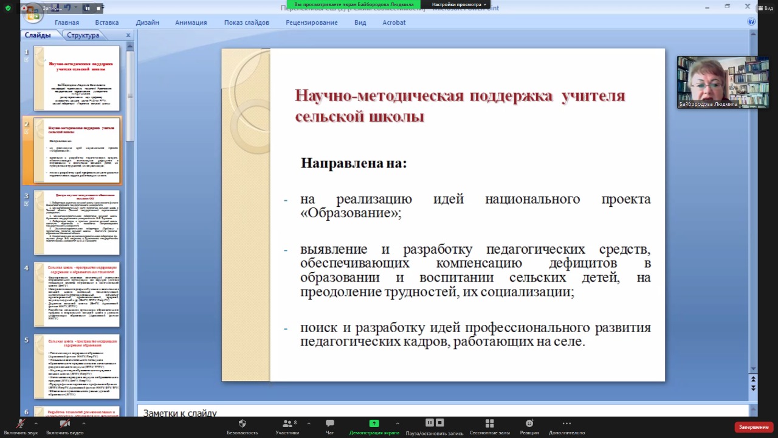778x438 pixels.
Task: Open the Участники participants panel
Action: [286, 424]
